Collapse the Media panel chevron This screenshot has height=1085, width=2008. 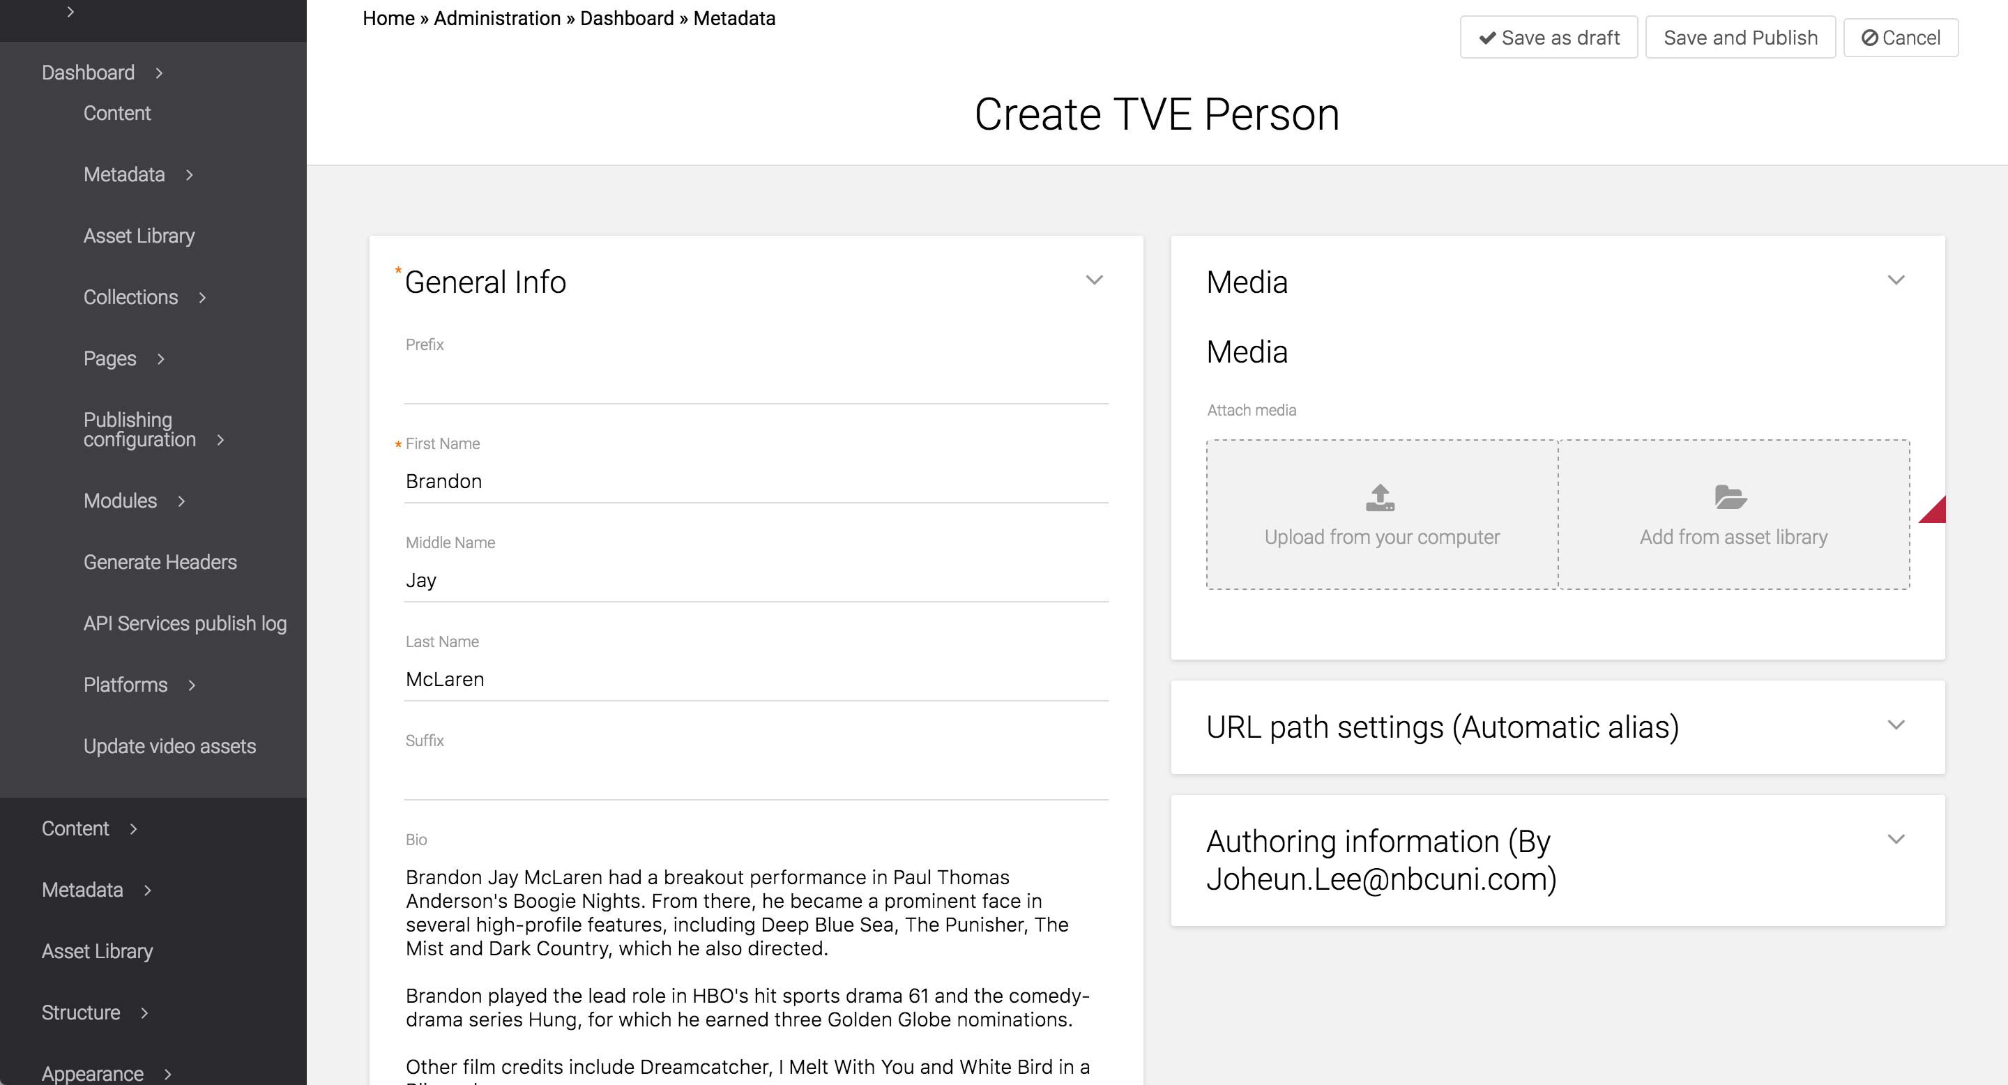point(1896,280)
